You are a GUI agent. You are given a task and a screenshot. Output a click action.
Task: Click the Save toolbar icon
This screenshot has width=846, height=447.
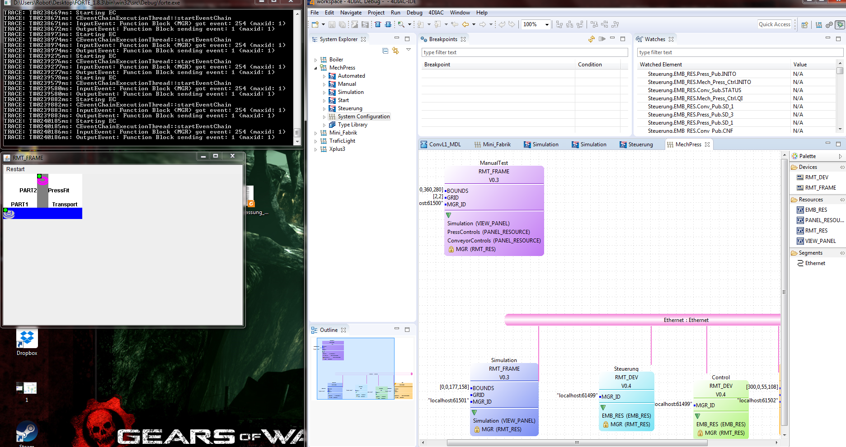click(x=332, y=24)
